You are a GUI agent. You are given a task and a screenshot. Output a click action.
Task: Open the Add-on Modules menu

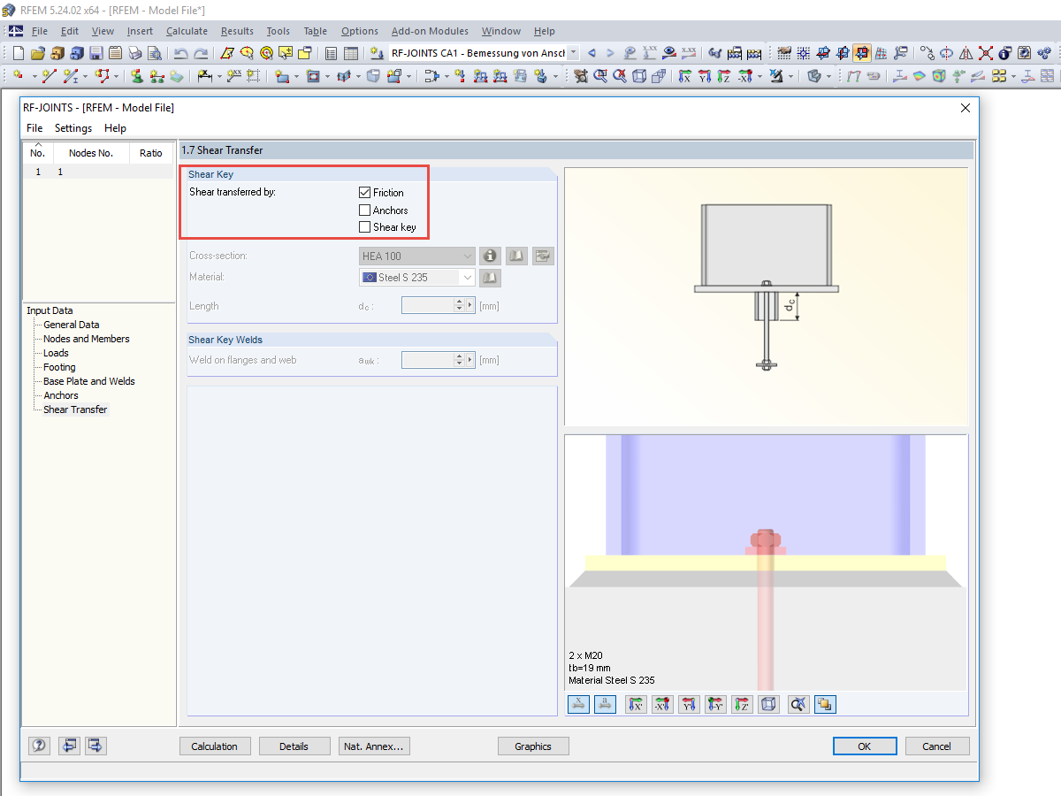point(430,31)
